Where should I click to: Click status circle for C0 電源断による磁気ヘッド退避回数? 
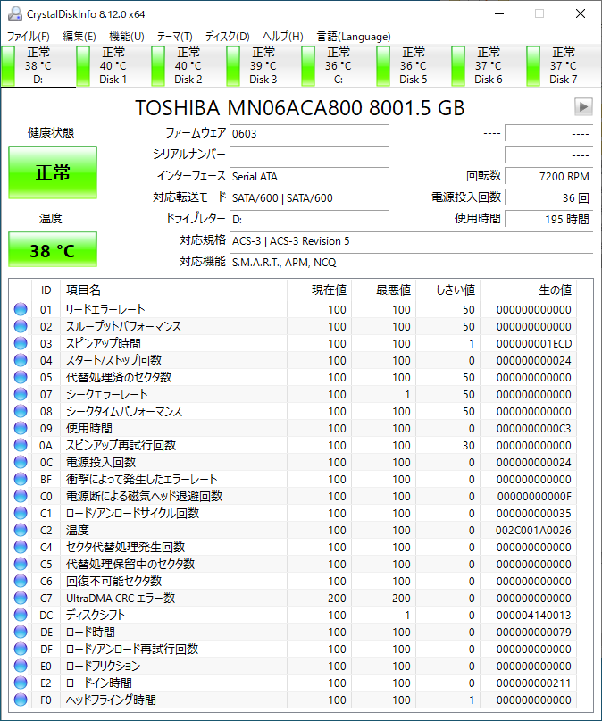coord(21,496)
